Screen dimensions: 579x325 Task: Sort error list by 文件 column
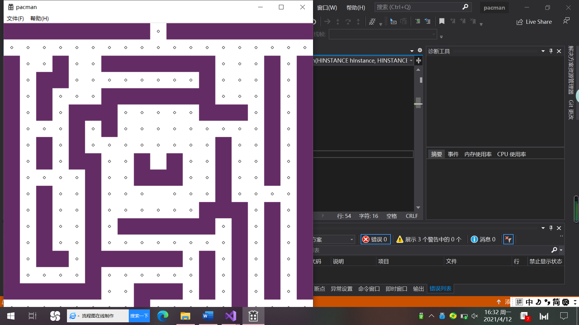pyautogui.click(x=451, y=262)
